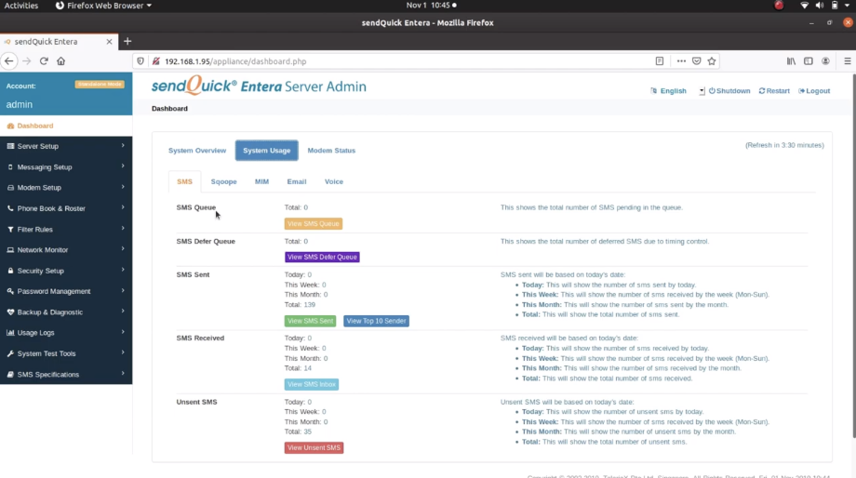
Task: Click the page vertical scrollbar
Action: click(852, 257)
